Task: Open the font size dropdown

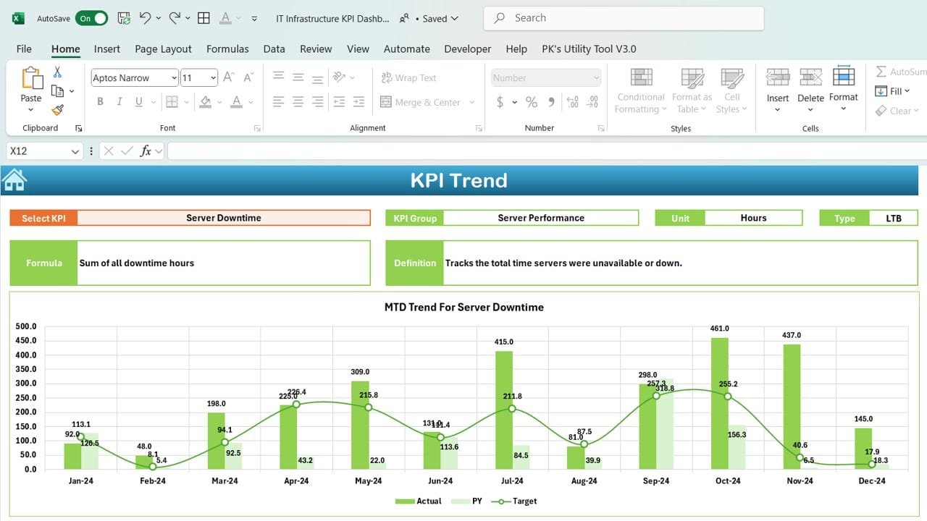Action: click(x=213, y=77)
